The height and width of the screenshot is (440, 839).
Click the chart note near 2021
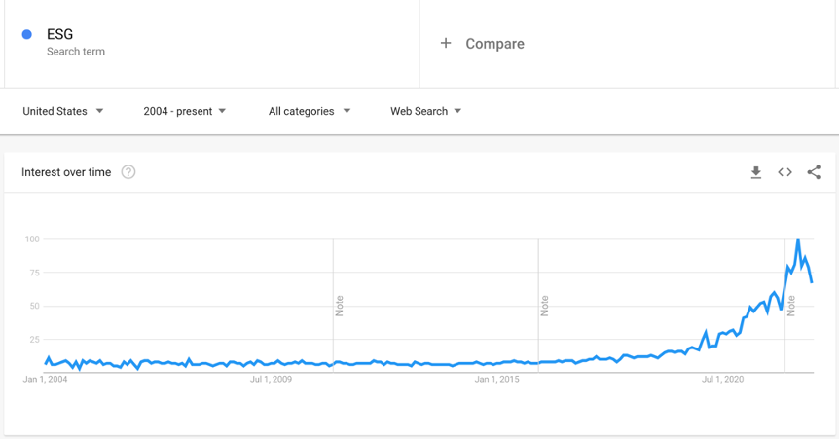[x=791, y=305]
